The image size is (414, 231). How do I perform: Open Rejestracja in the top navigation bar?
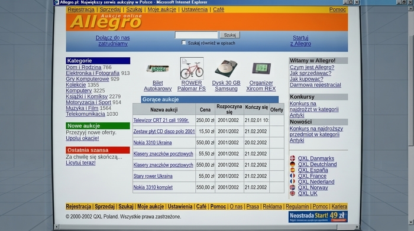(x=81, y=9)
